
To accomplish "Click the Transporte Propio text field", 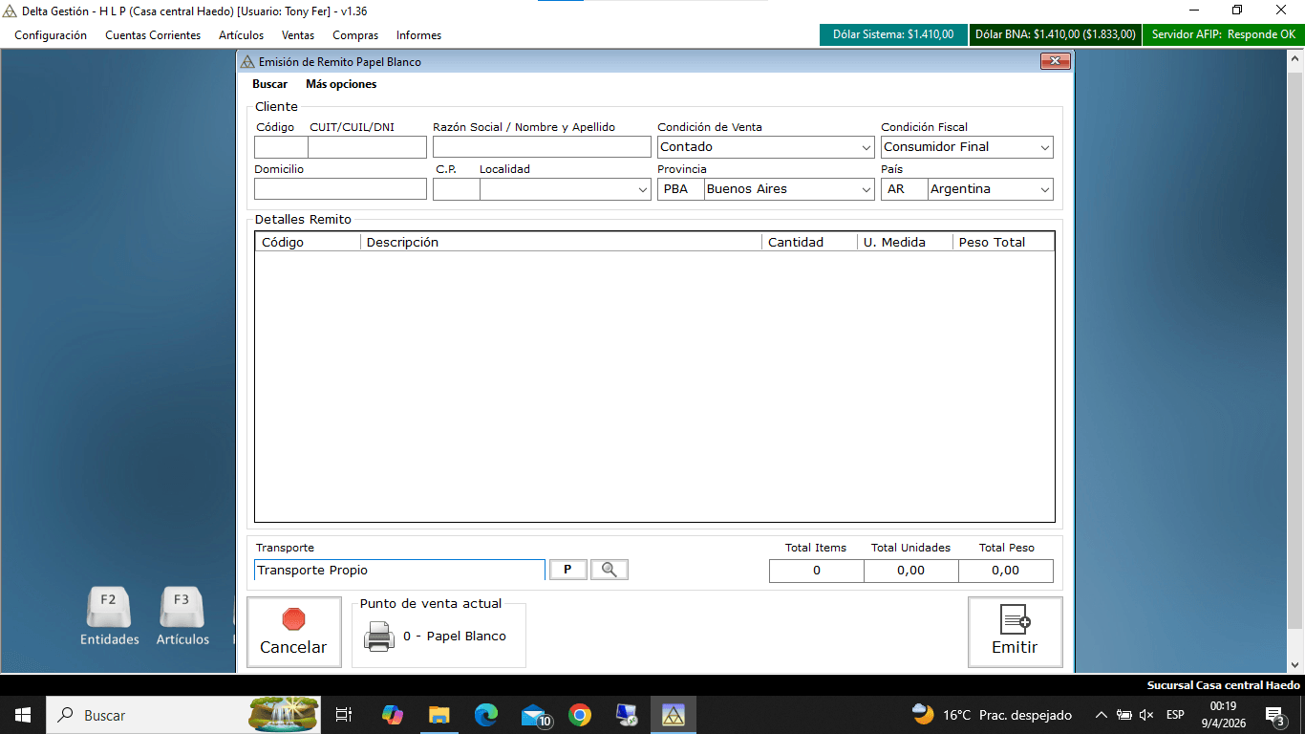I will point(399,571).
